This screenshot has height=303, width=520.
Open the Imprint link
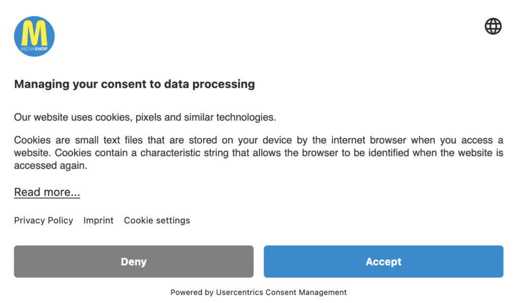coord(98,220)
